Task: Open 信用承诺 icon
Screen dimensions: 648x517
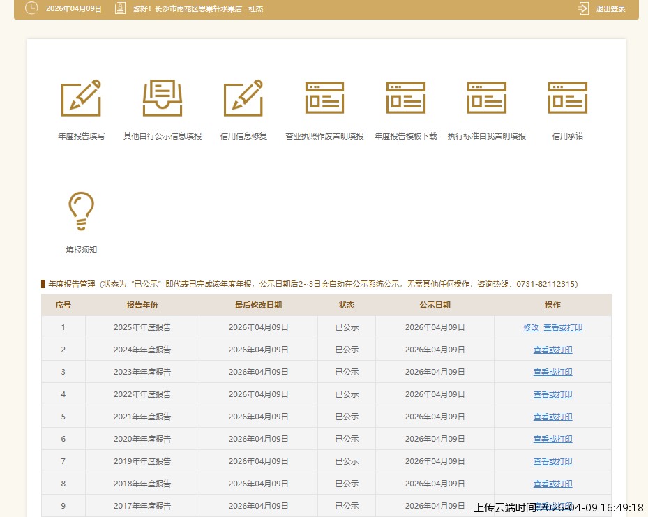Action: tap(568, 98)
